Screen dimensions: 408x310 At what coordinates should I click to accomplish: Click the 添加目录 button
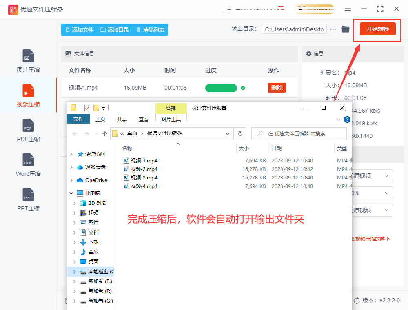[115, 30]
